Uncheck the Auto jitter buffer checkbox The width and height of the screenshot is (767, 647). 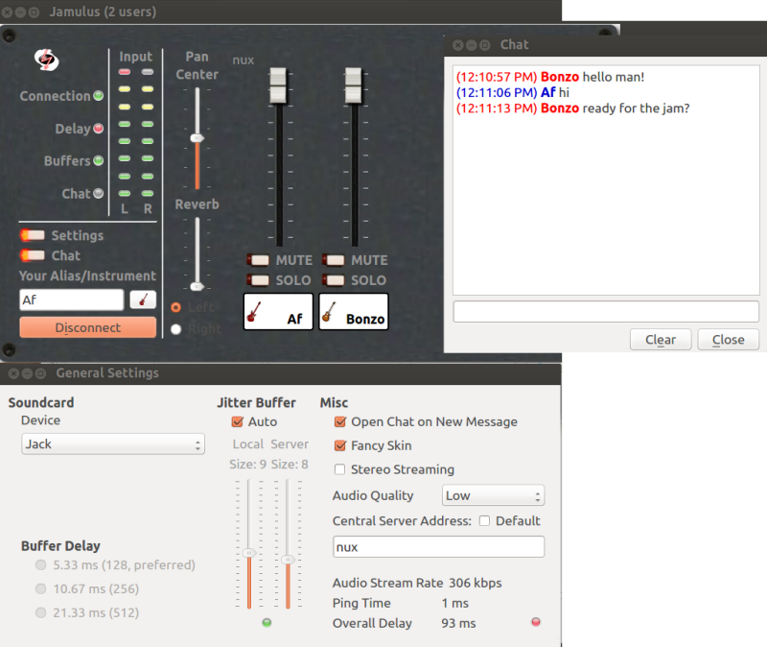(x=237, y=421)
